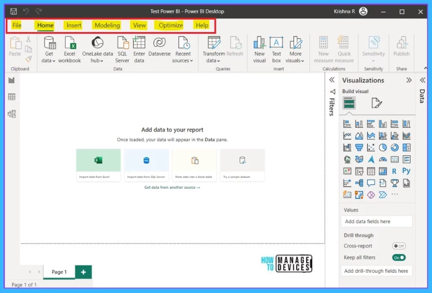The image size is (432, 293).
Task: Switch to Table view in sidebar
Action: 11,97
